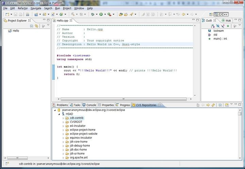Close the CVS Repositories view tab

[159, 105]
